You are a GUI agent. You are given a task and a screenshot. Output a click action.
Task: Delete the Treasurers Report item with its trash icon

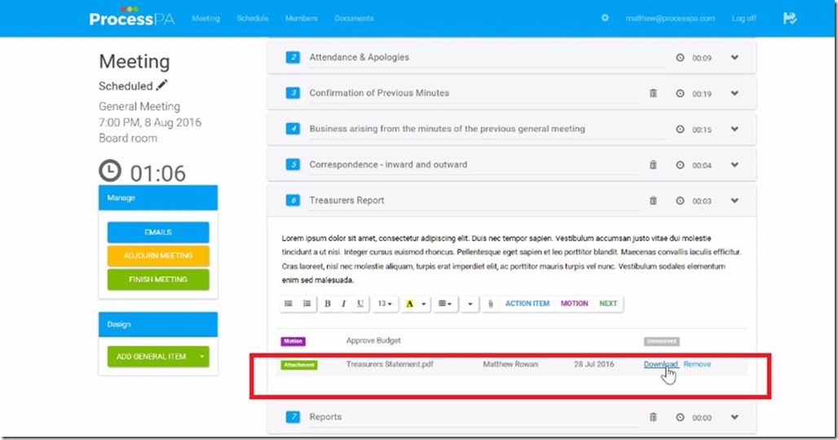click(x=653, y=200)
